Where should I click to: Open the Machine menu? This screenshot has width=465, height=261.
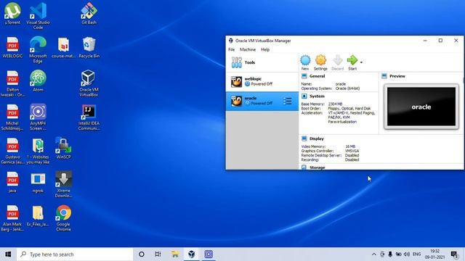tap(248, 50)
